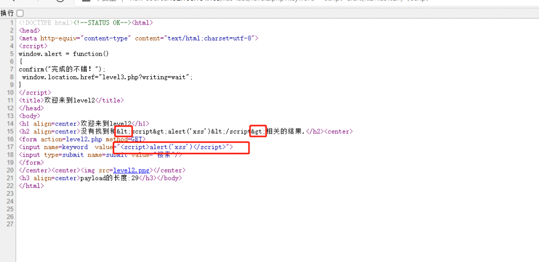Click the http-equiv="content-type" attribute
The height and width of the screenshot is (262, 539).
(x=86, y=38)
